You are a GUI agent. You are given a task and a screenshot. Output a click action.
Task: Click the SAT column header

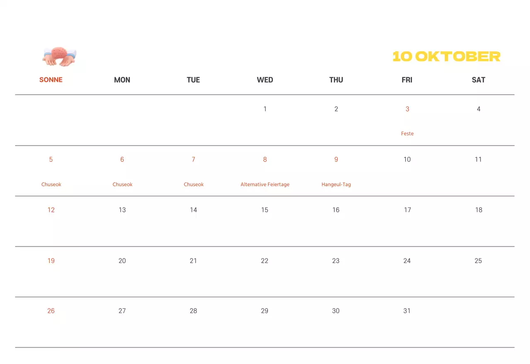(x=478, y=80)
